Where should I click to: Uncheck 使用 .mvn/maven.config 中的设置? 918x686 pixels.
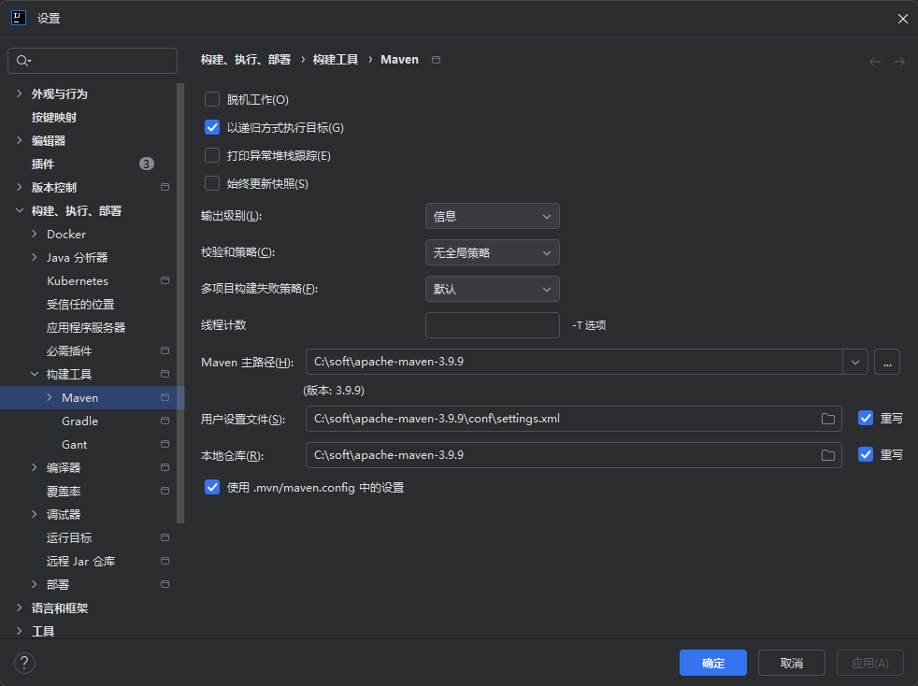(x=212, y=487)
